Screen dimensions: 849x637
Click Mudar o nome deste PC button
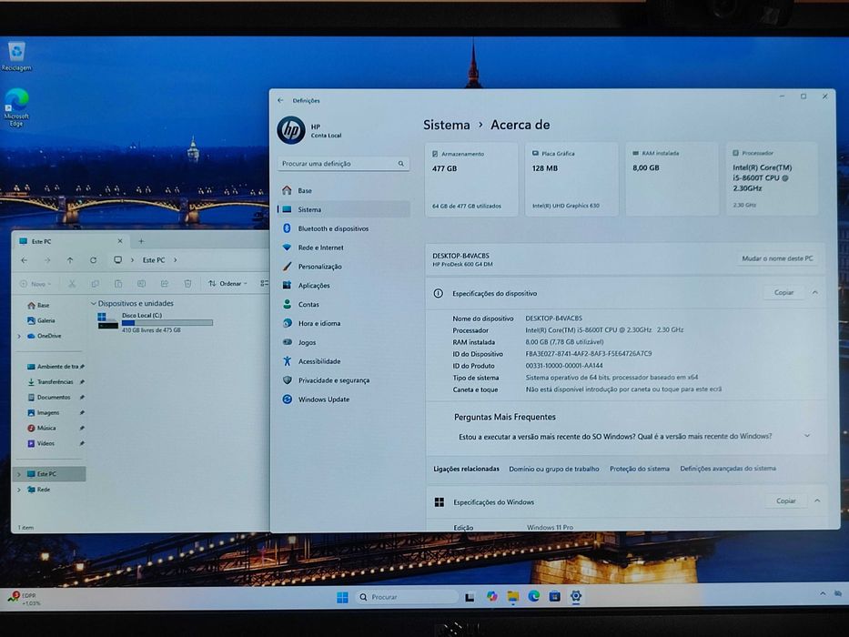[777, 258]
